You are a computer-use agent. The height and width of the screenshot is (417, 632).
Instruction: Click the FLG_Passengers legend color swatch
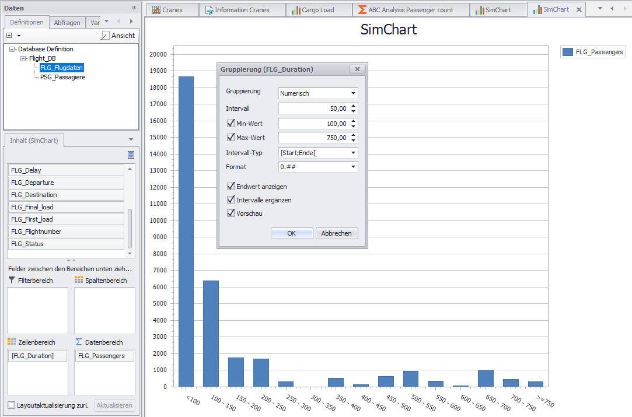[567, 52]
